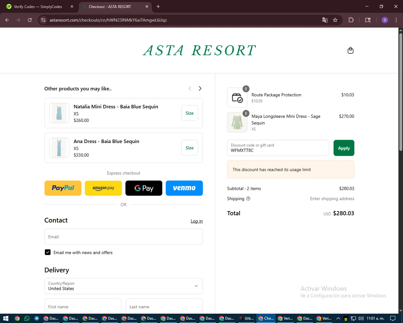403x323 pixels.
Task: Pay with Amazon Pay
Action: (x=103, y=188)
